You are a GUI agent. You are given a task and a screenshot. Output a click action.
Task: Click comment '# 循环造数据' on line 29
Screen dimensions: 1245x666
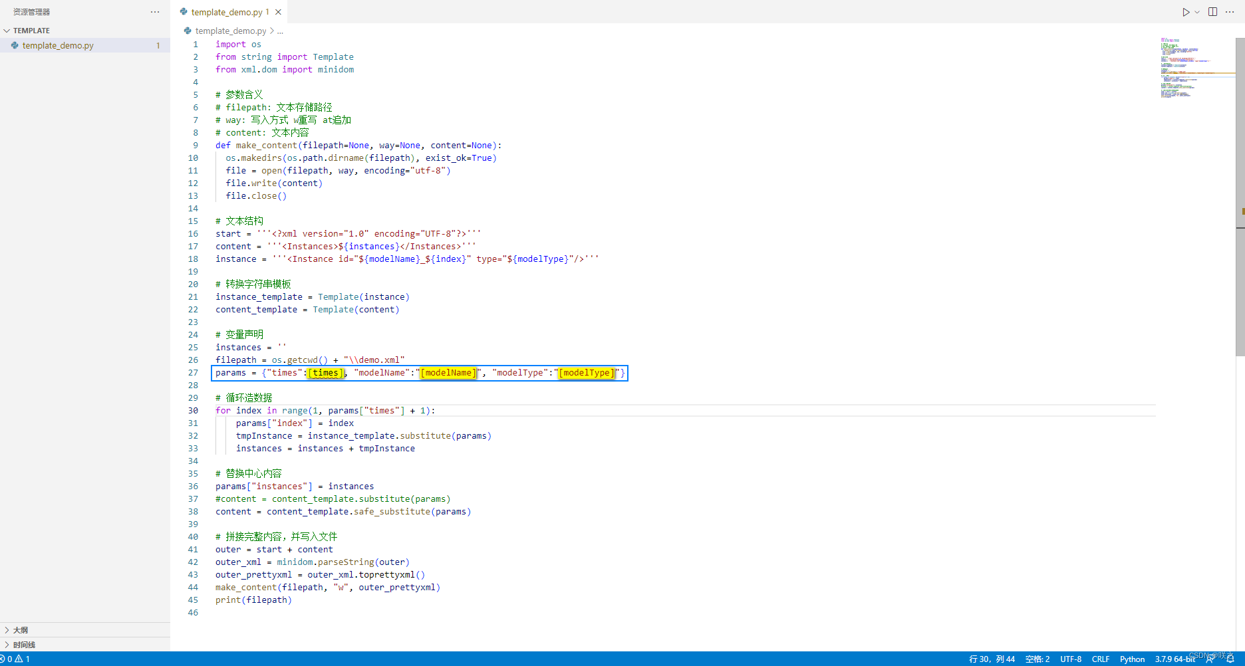(243, 397)
